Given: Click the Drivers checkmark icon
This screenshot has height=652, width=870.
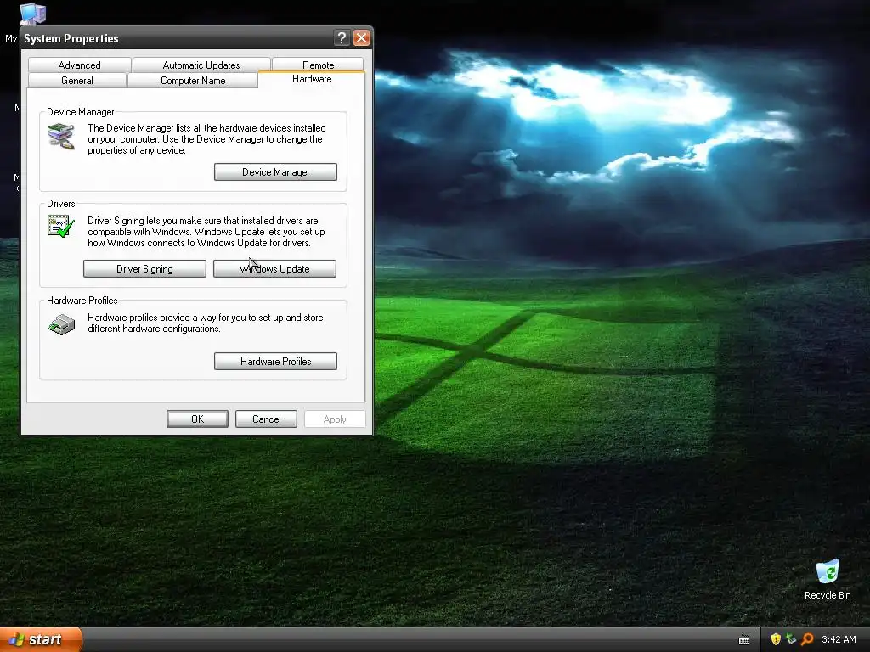Looking at the screenshot, I should [61, 226].
